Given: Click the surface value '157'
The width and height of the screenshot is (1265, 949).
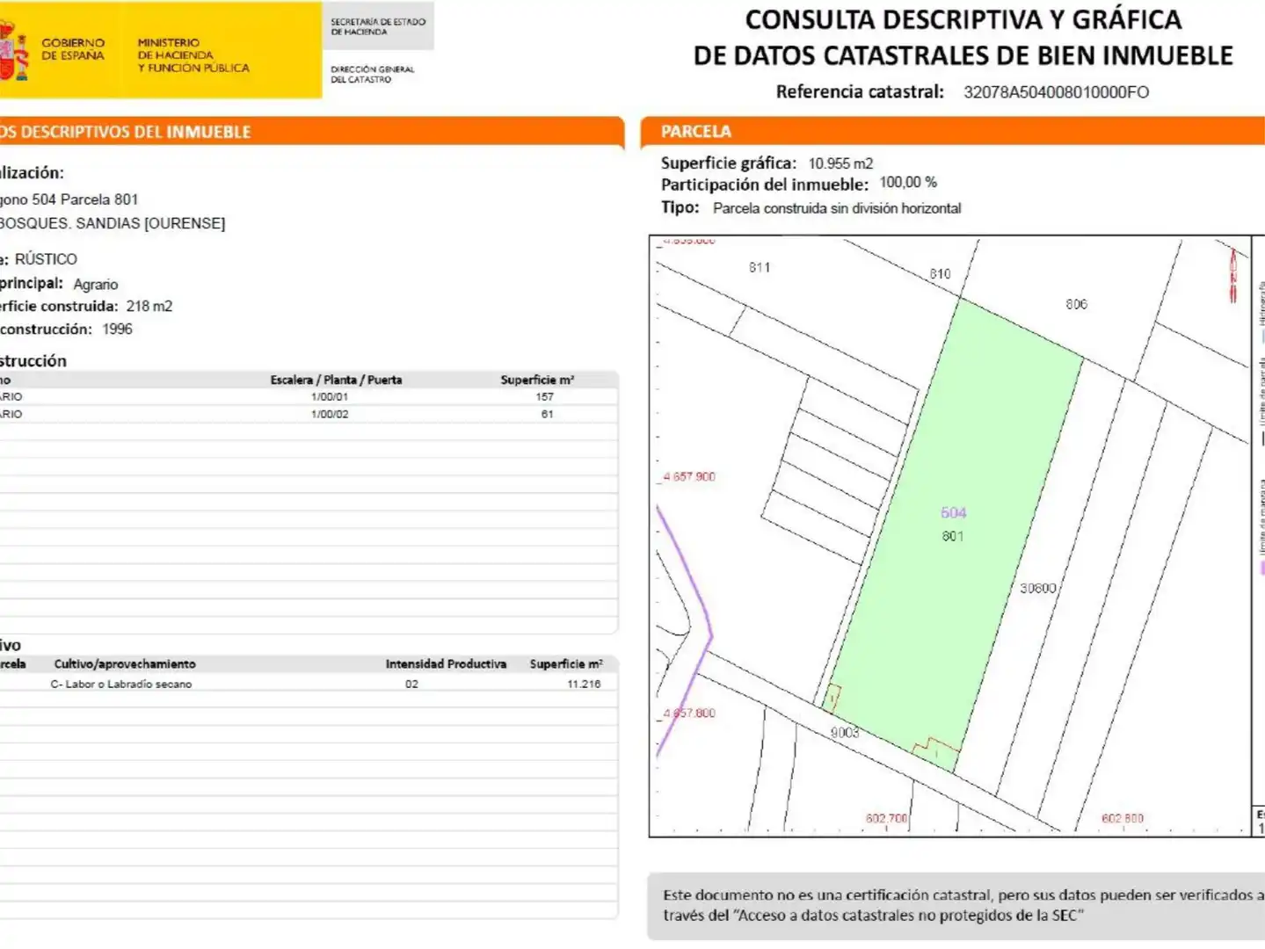Looking at the screenshot, I should [x=545, y=397].
